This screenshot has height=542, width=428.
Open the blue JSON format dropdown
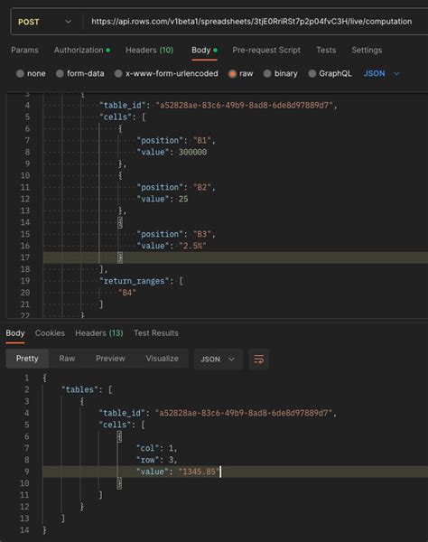click(381, 74)
